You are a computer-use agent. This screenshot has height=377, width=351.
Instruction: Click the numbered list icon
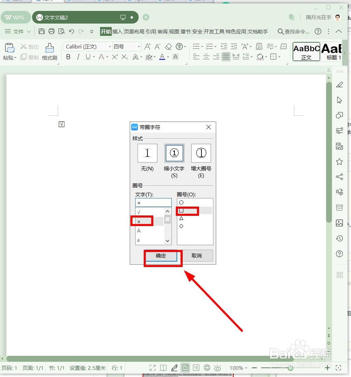pyautogui.click(x=210, y=46)
